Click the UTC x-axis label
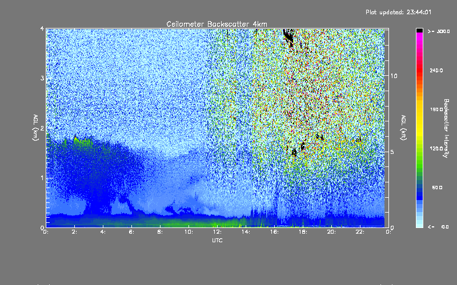 [x=217, y=240]
